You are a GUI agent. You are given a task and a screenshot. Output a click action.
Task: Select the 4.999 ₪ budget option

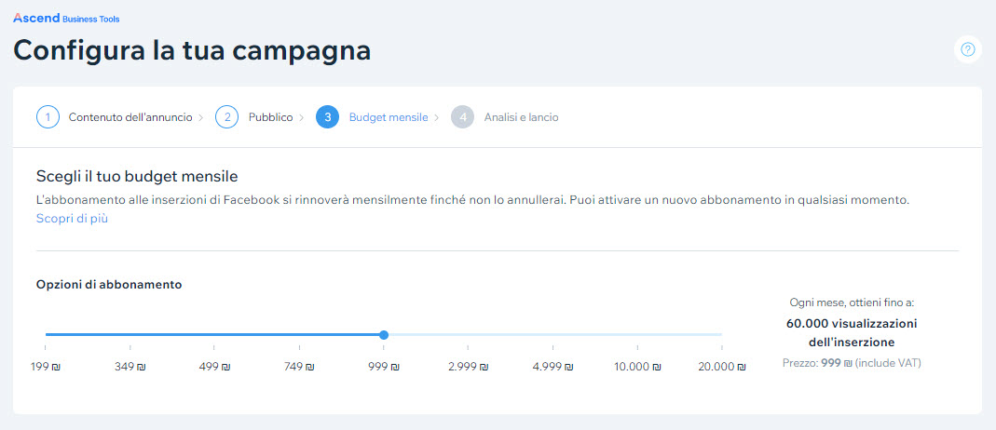(x=553, y=367)
